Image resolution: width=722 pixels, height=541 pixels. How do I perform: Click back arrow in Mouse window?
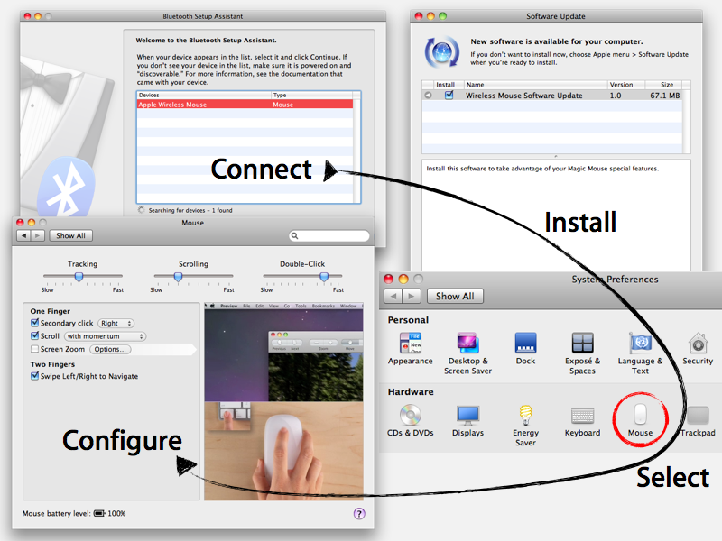tap(24, 235)
